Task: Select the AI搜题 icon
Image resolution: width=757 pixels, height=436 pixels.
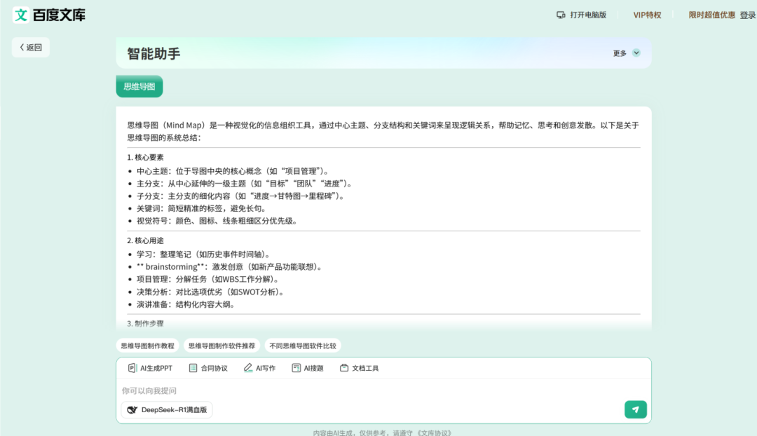Action: tap(296, 367)
